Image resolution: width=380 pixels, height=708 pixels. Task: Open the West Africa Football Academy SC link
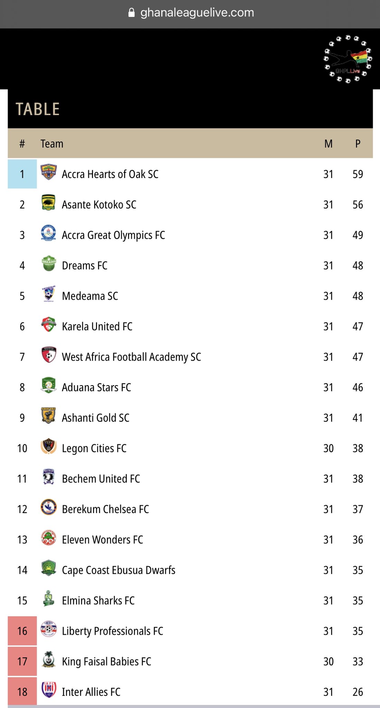point(131,357)
